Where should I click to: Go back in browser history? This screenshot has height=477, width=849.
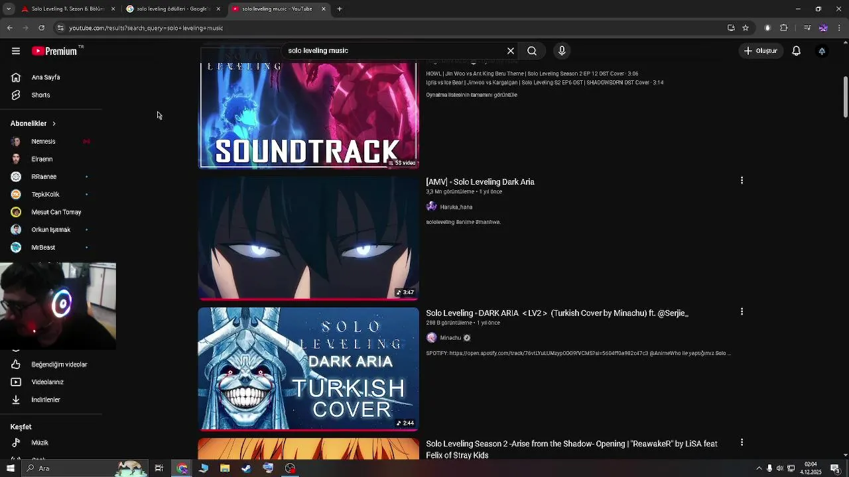pyautogui.click(x=10, y=28)
